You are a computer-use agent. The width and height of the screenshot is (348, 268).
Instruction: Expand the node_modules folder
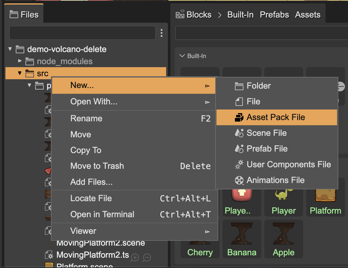pos(20,61)
